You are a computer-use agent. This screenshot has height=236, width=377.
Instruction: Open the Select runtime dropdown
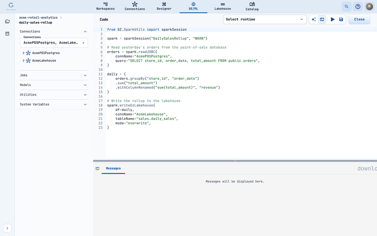(x=265, y=19)
